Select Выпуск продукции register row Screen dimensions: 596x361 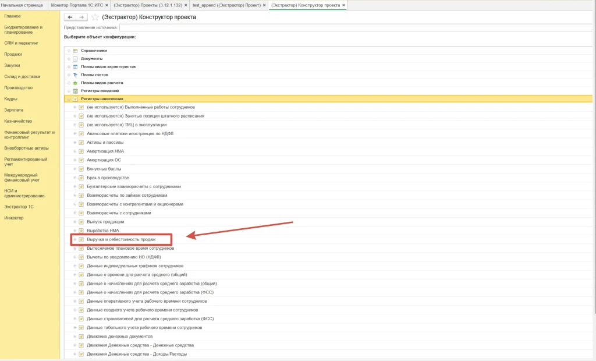pyautogui.click(x=328, y=222)
